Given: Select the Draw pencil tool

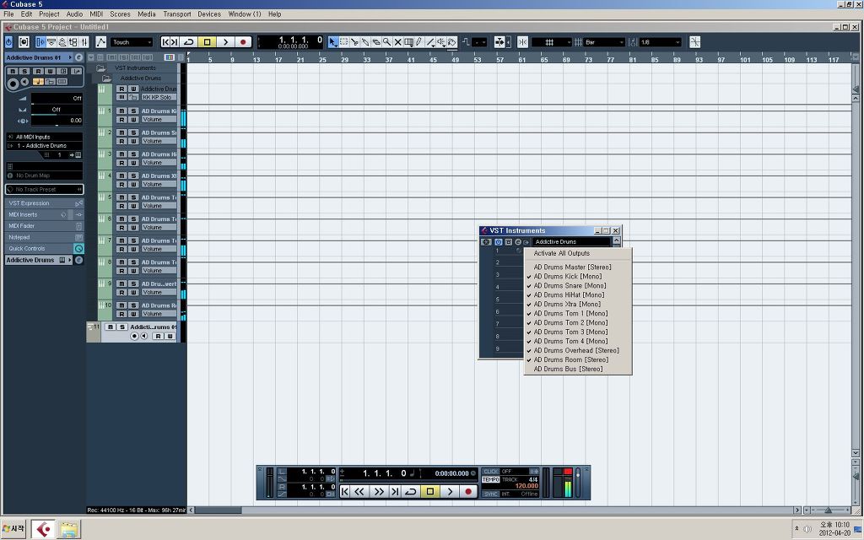Looking at the screenshot, I should tap(418, 42).
